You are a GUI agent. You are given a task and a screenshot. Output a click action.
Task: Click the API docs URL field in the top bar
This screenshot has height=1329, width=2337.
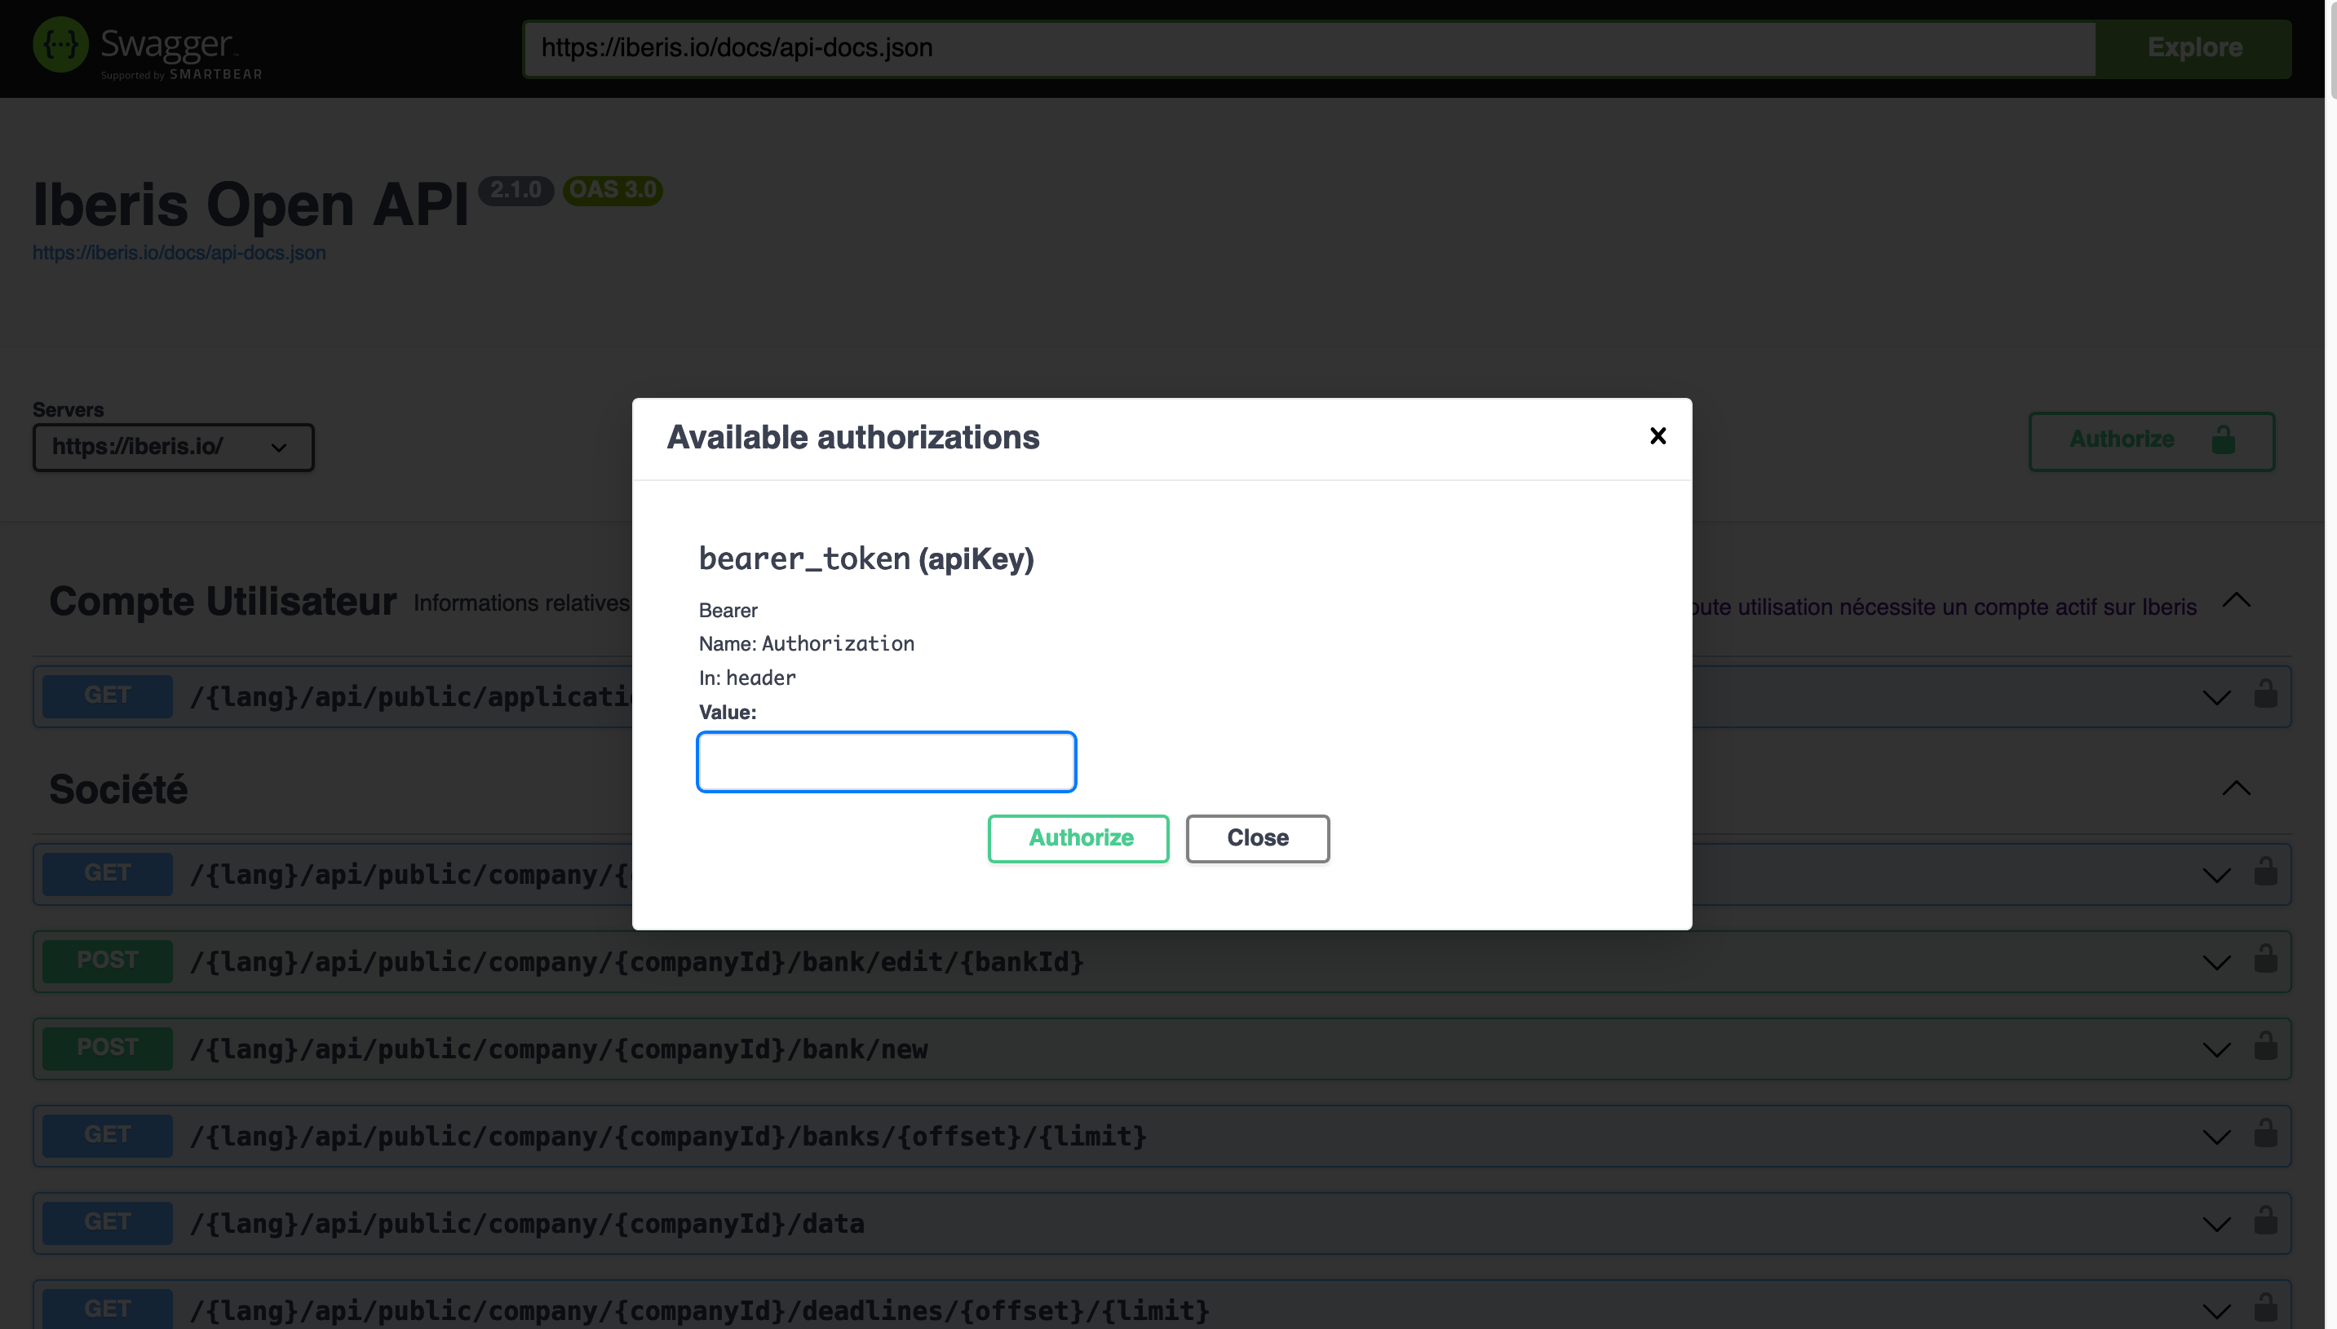[x=1309, y=48]
